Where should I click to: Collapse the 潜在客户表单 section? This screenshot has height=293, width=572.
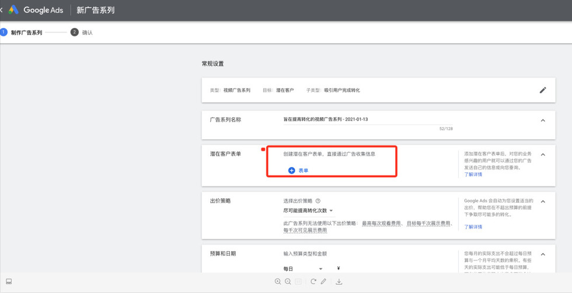pos(543,155)
